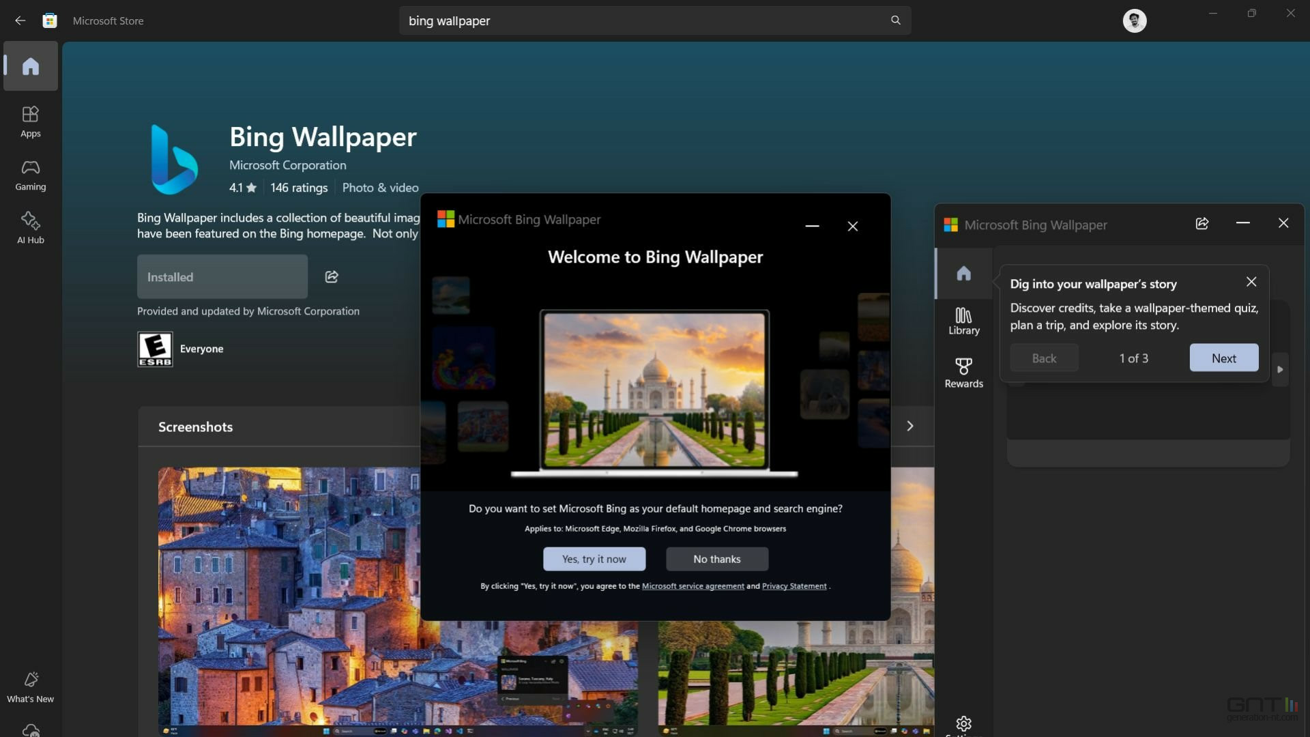1310x737 pixels.
Task: Go back with the Store back arrow
Action: point(20,20)
